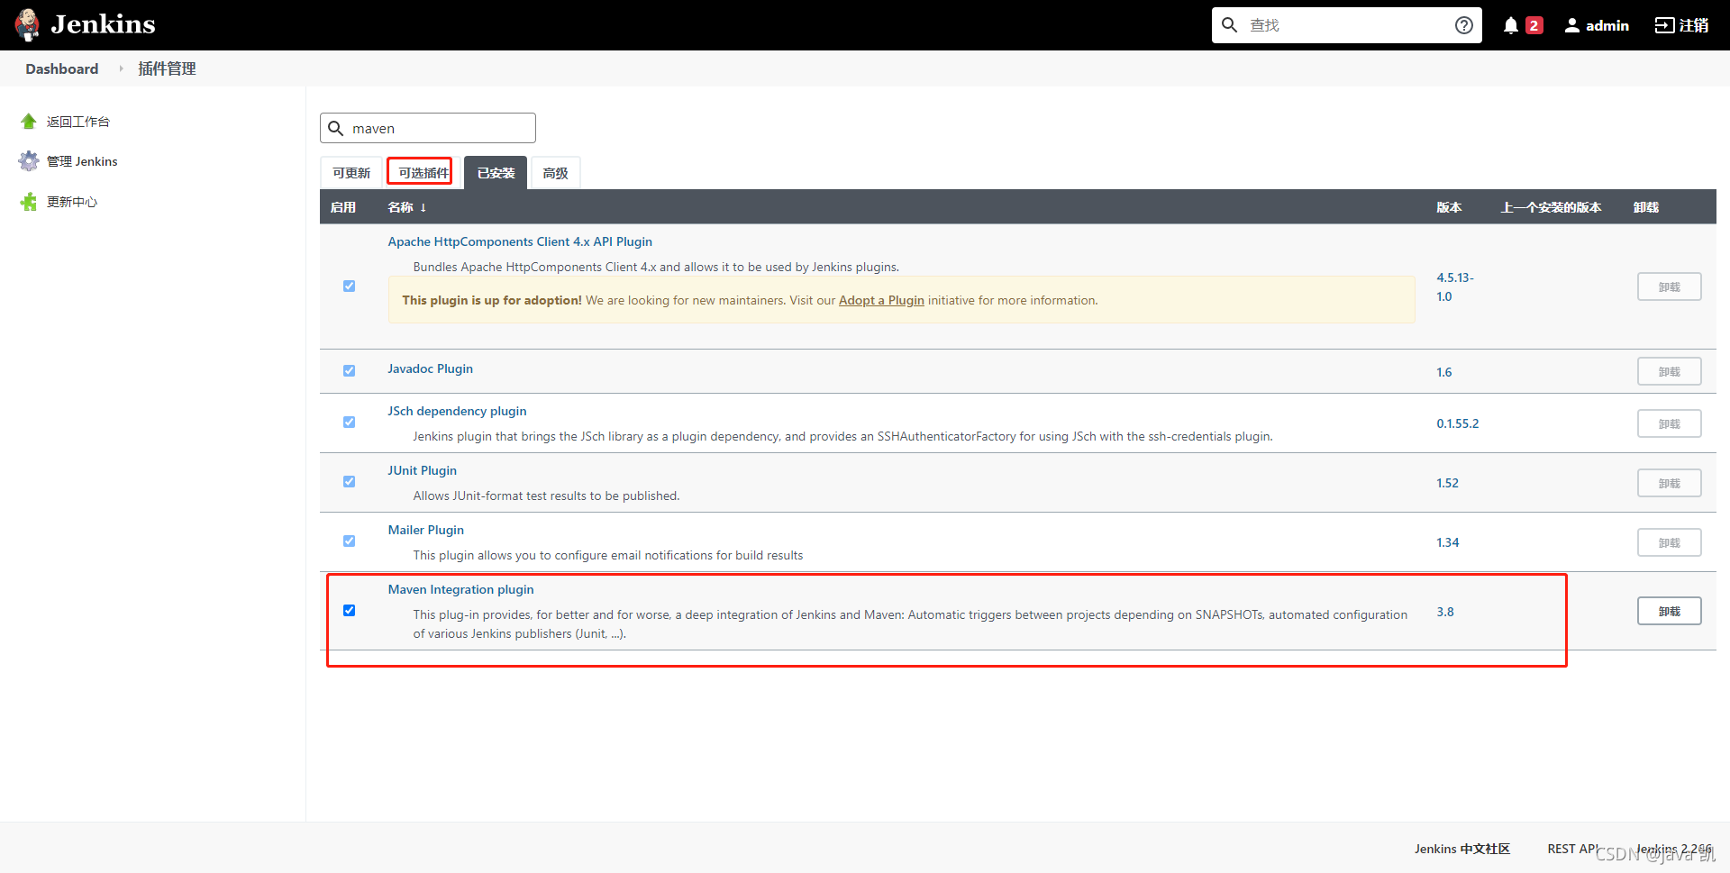Click Mailer version 1.34 link
Screen dimensions: 1730x873
tap(1447, 542)
